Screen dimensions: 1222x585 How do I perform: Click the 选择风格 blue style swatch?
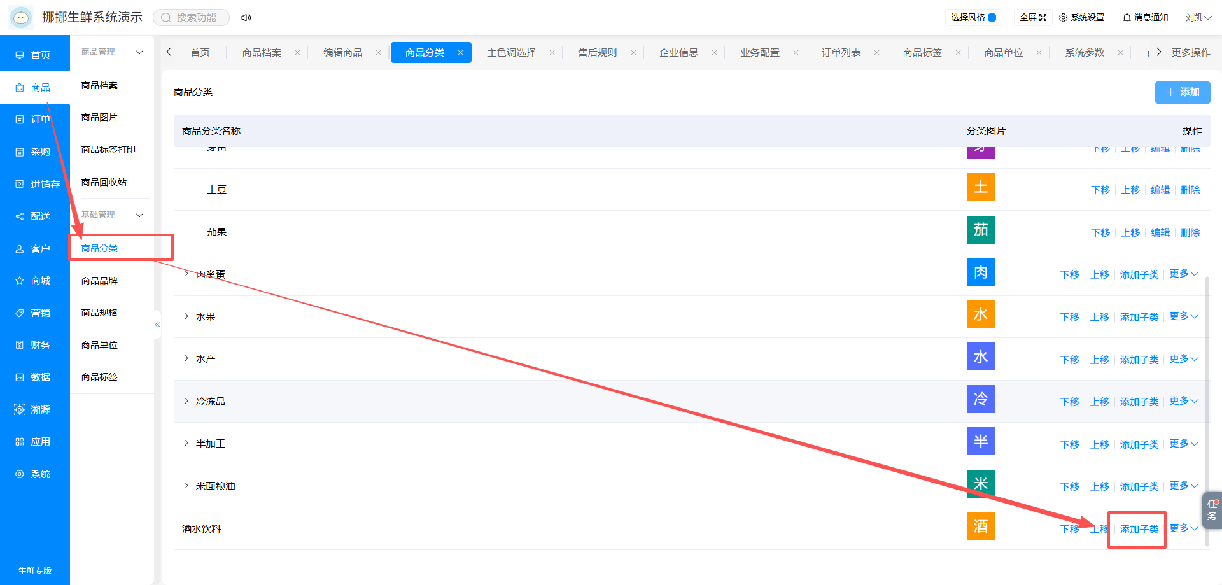coord(992,17)
